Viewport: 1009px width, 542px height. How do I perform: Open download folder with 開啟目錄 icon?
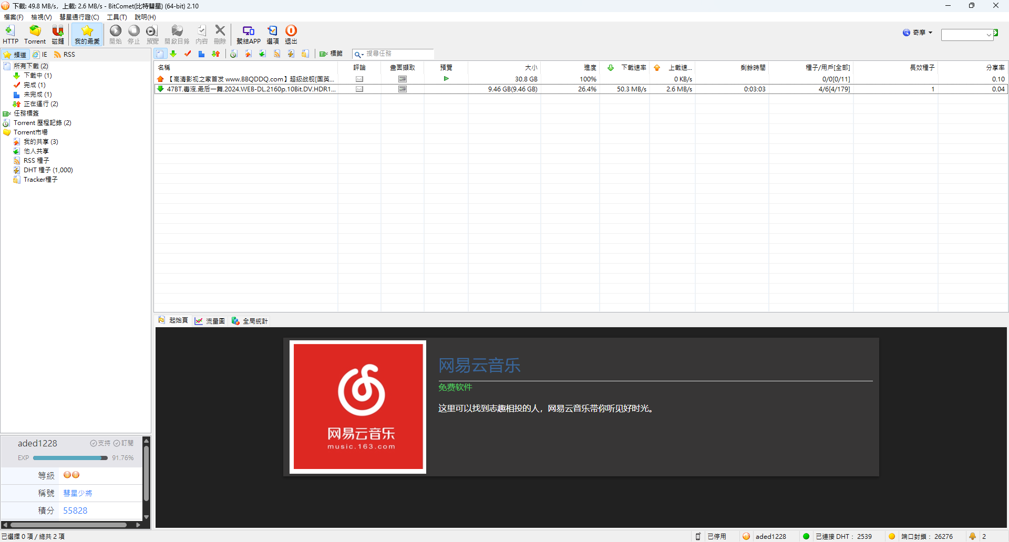point(177,35)
